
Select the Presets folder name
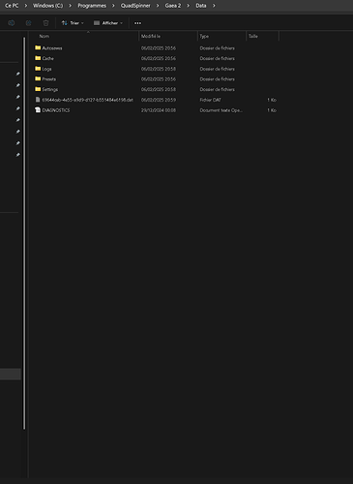49,79
